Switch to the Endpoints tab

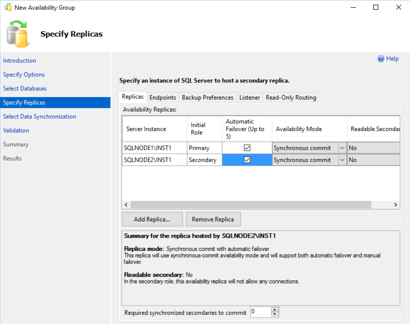(163, 97)
